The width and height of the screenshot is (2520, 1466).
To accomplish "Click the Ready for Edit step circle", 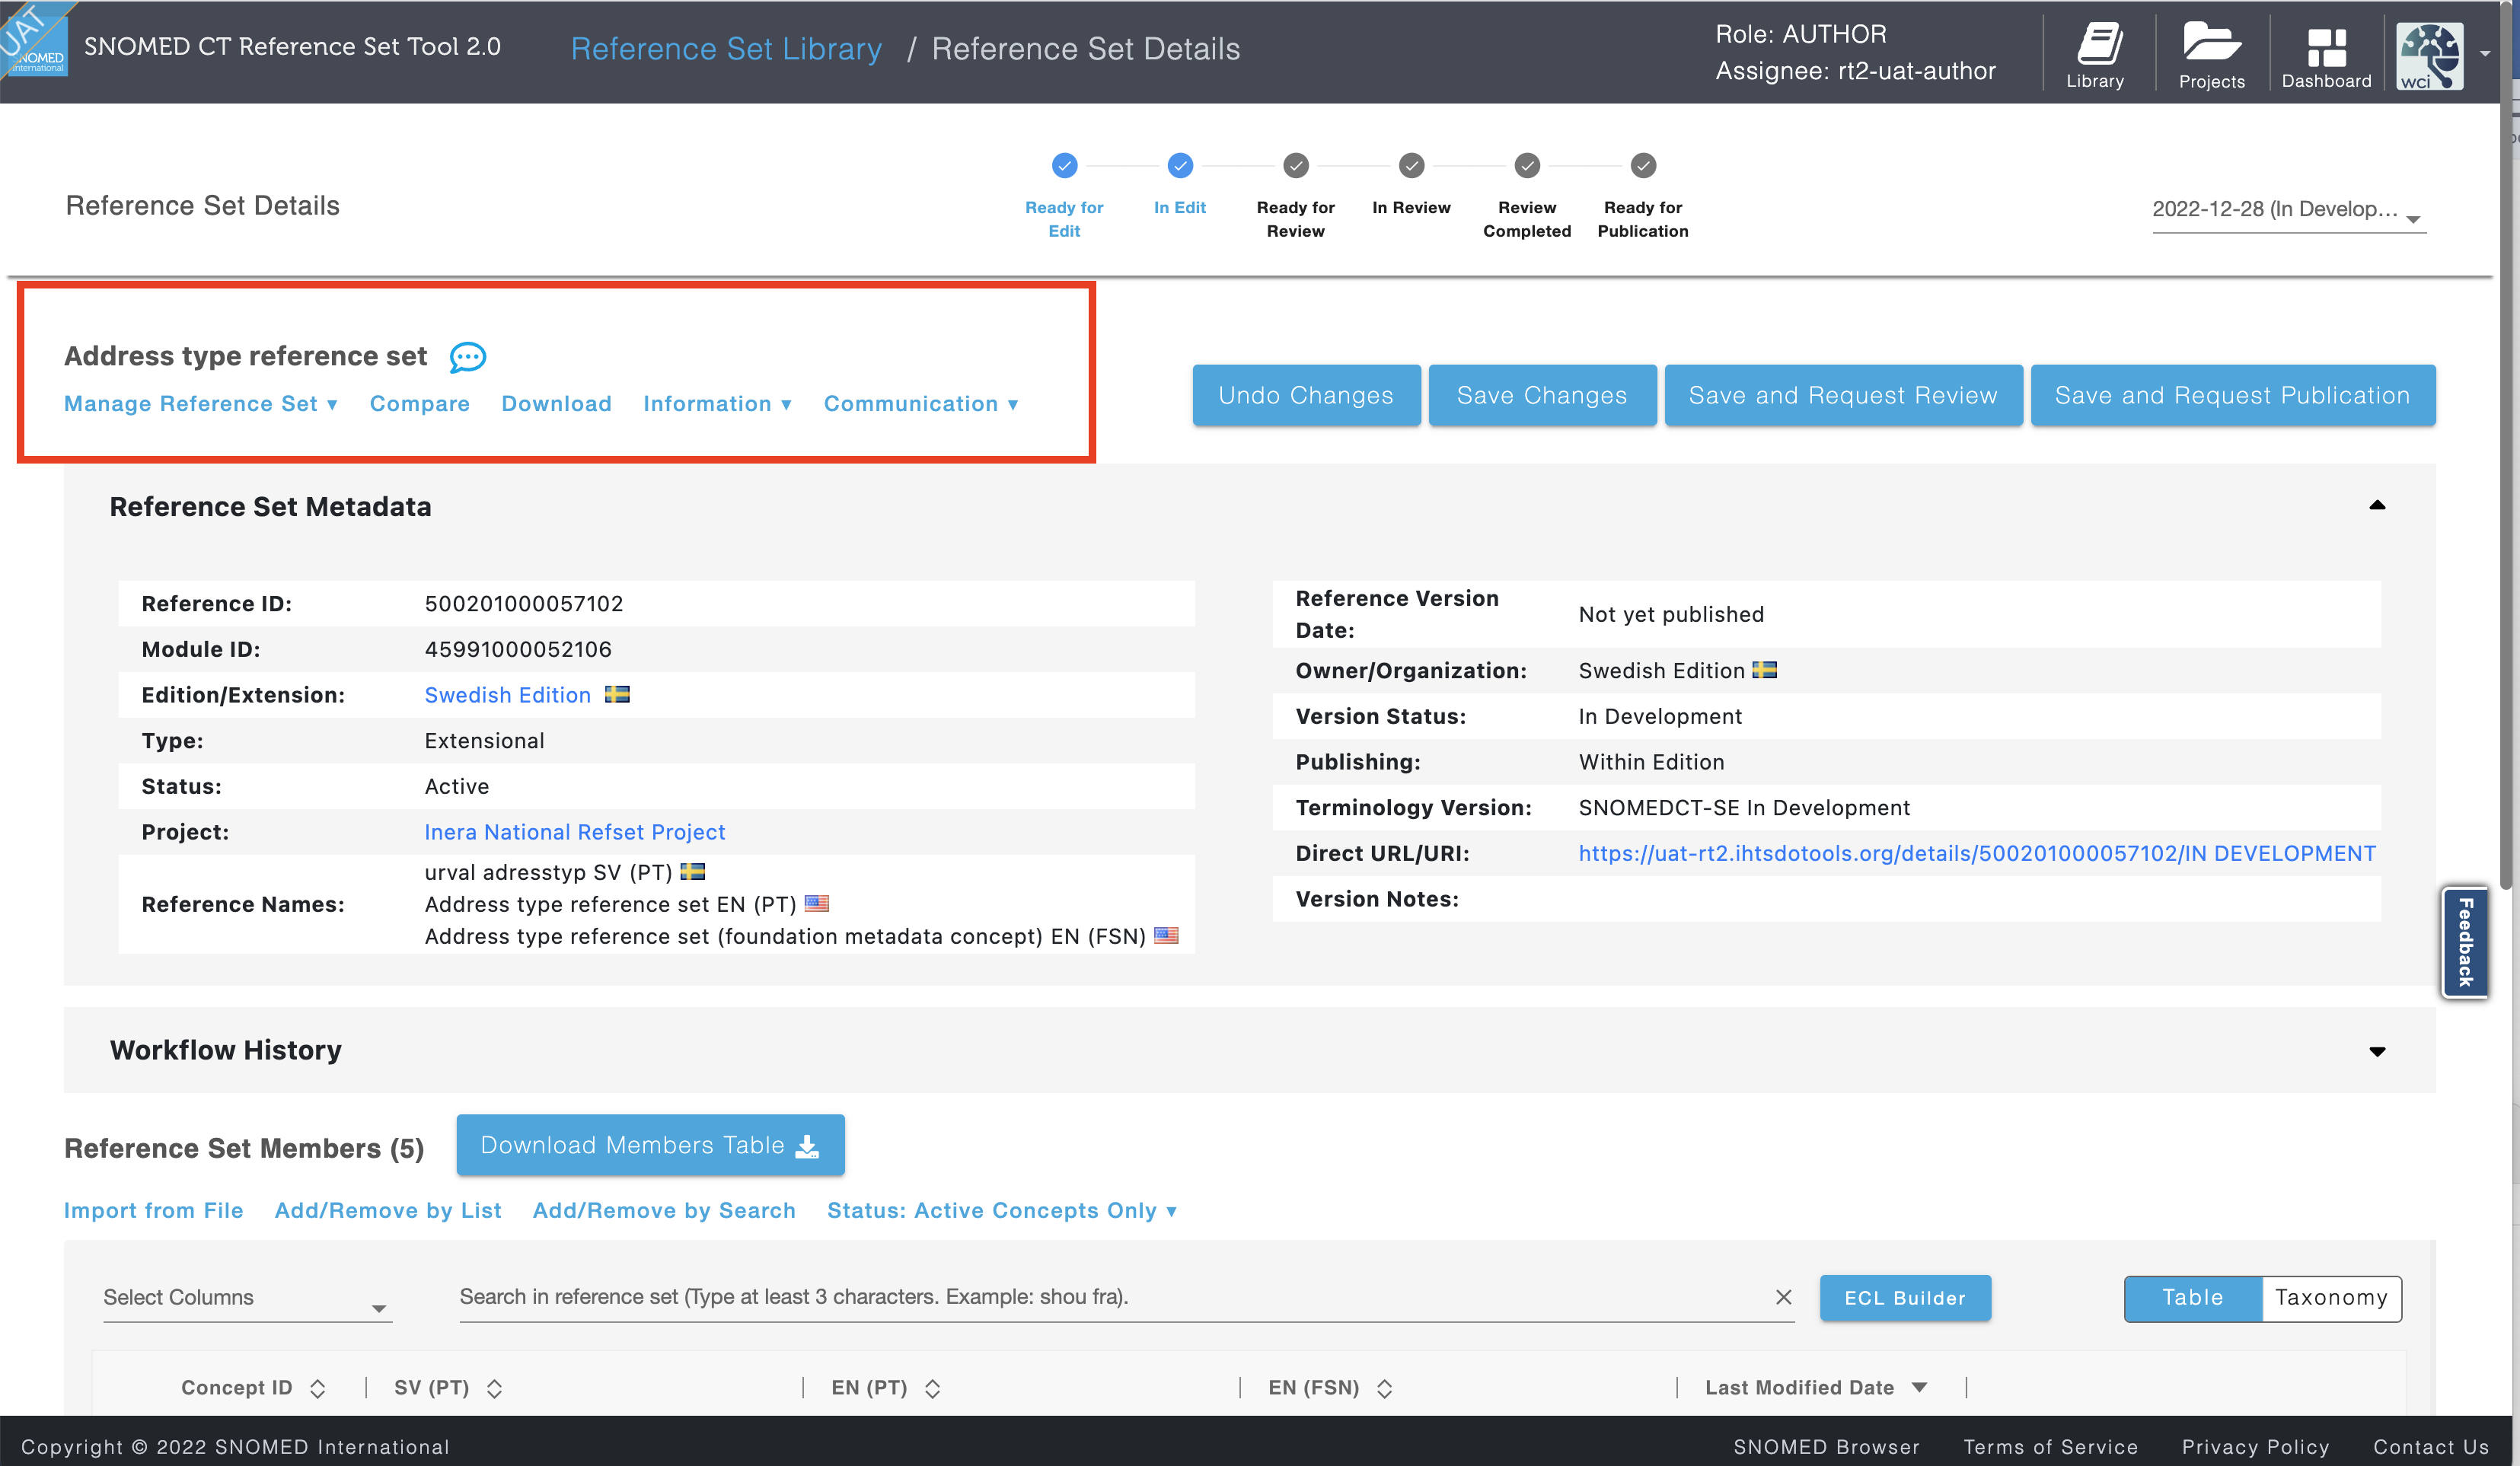I will point(1064,165).
